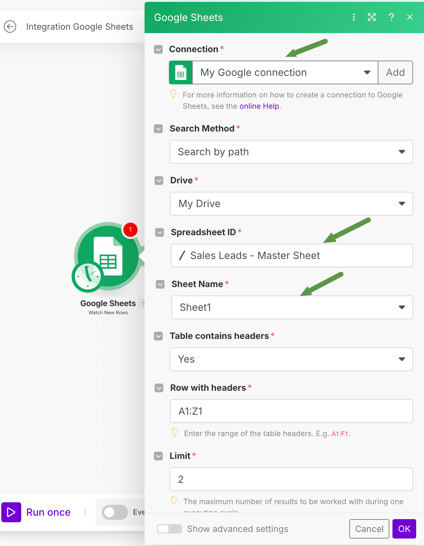
Task: Click the Spreadsheet ID field with Sales Leads
Action: [x=292, y=256]
